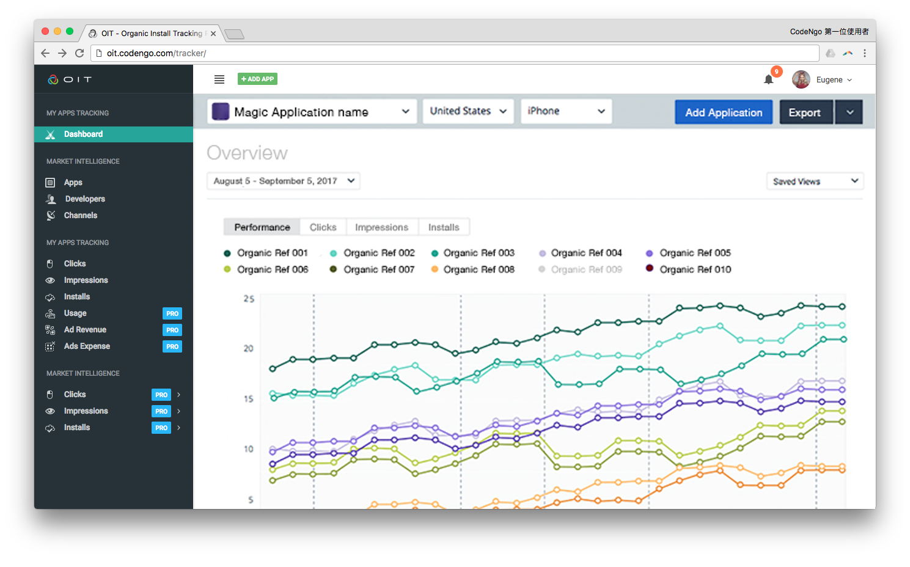Open Impressions under My Apps Tracking
The image size is (910, 567).
point(86,280)
